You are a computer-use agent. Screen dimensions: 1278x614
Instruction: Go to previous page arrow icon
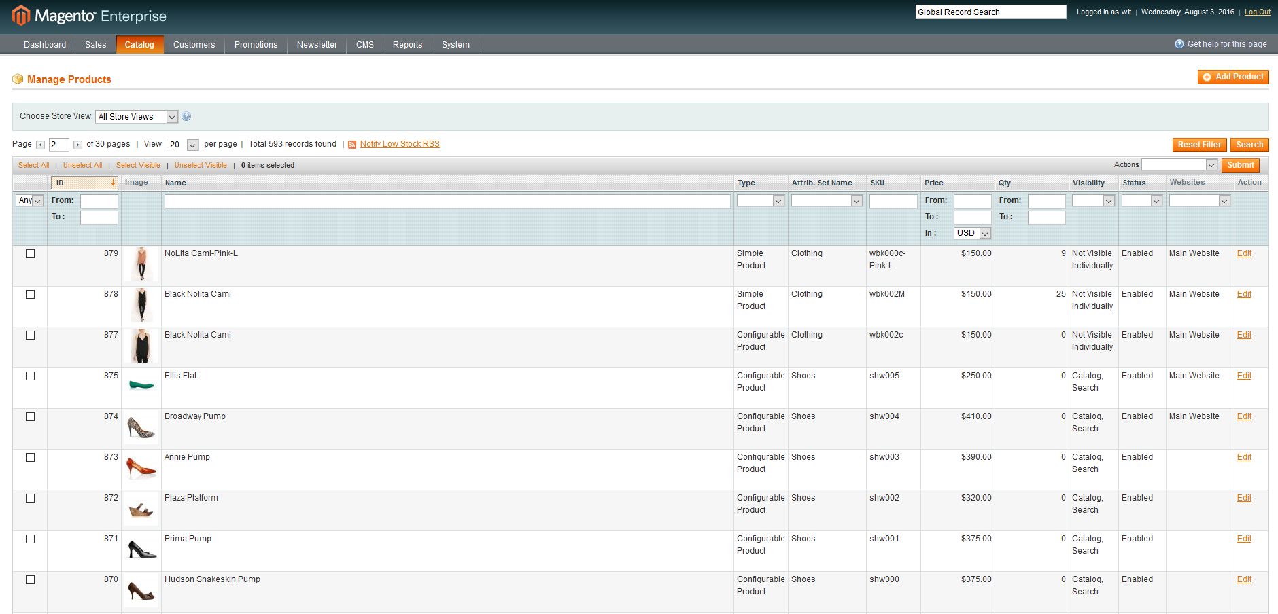[41, 145]
